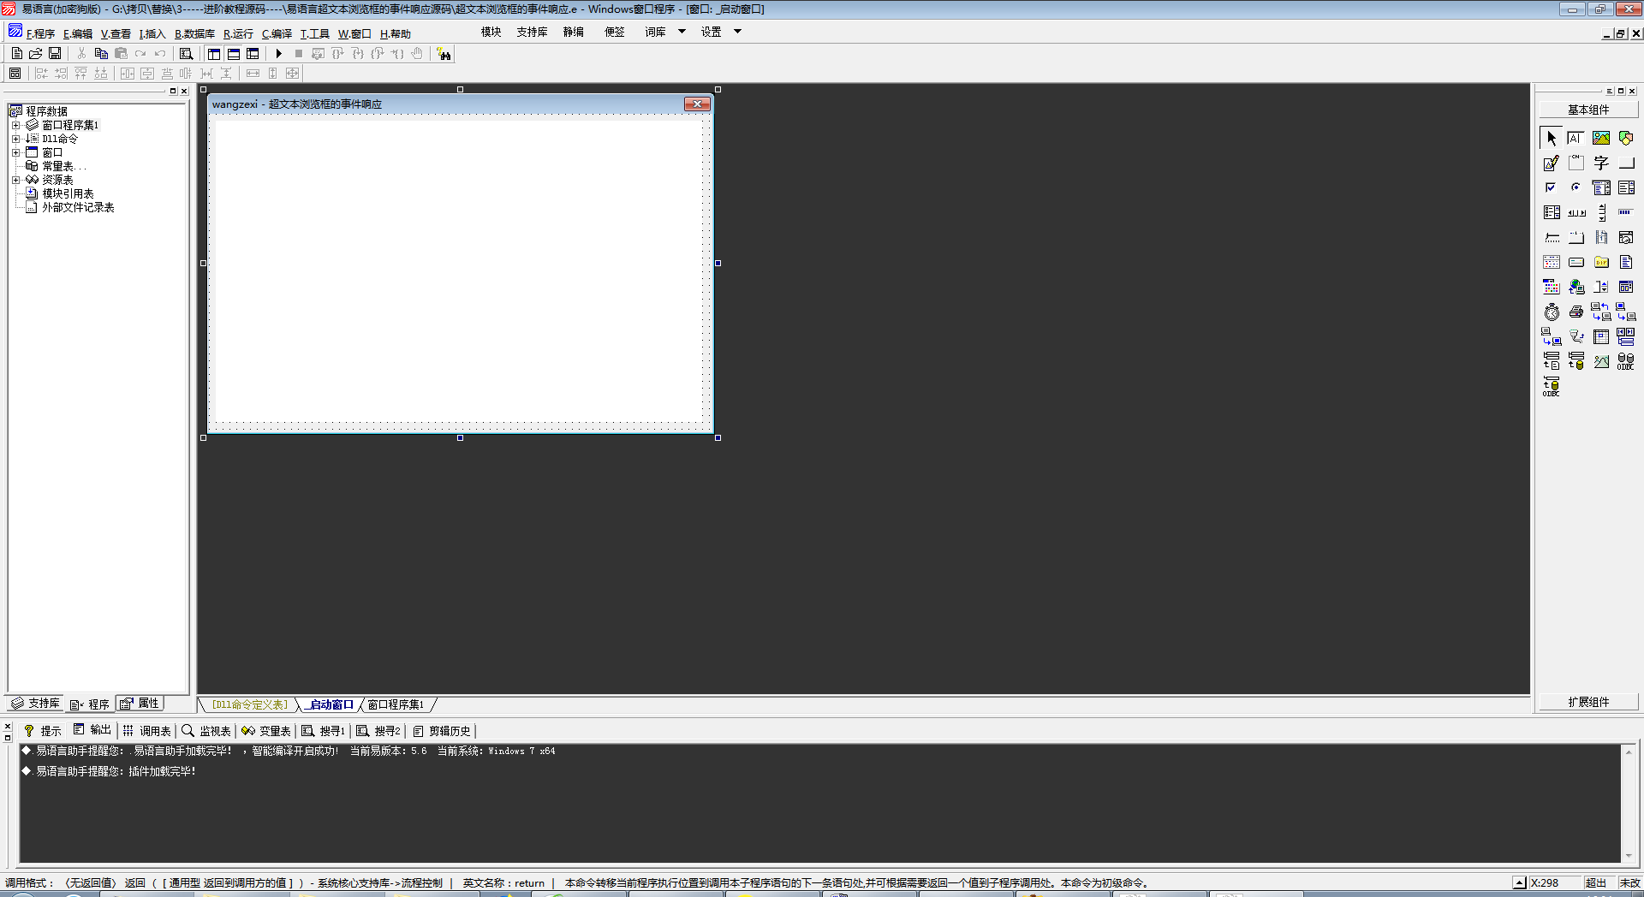The height and width of the screenshot is (897, 1644).
Task: Select the list box component
Action: [x=1626, y=187]
